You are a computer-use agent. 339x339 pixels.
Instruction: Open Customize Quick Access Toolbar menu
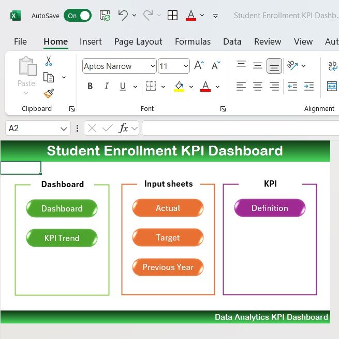coord(215,16)
